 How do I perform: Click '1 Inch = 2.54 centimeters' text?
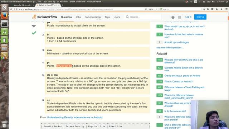coord(62,41)
